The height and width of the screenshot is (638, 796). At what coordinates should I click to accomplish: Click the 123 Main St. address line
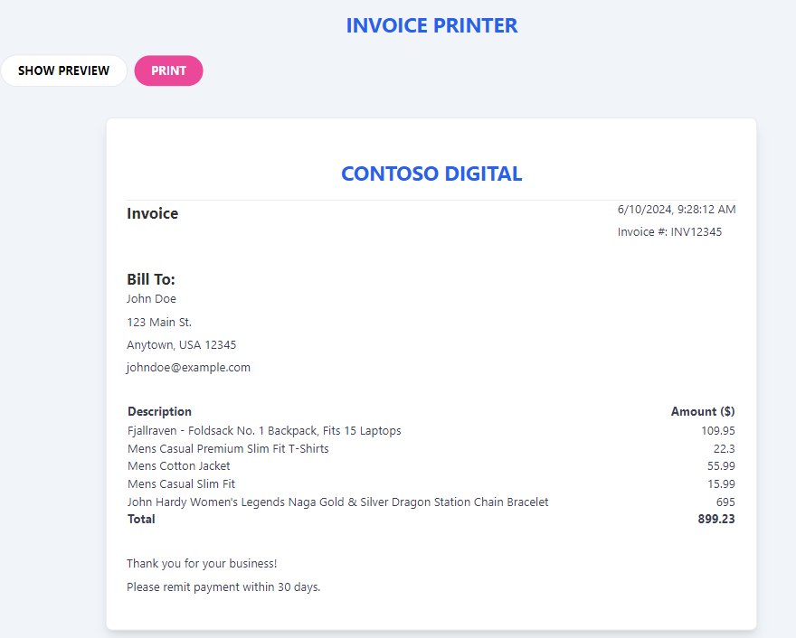(159, 322)
